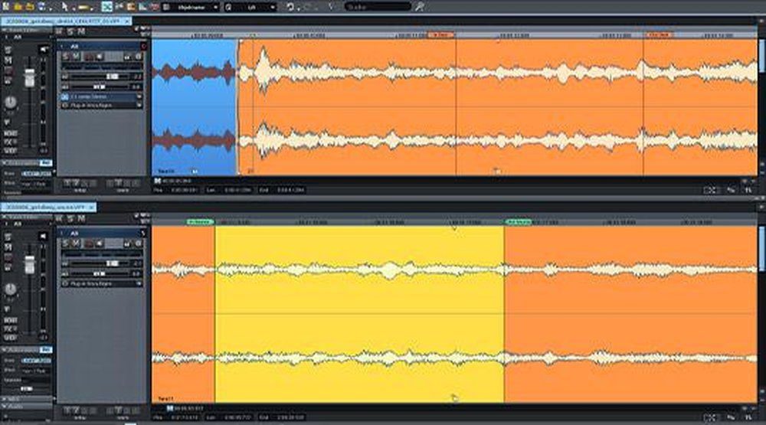Toggle global Solo above the lower project's track list
The image size is (766, 425).
[70, 219]
